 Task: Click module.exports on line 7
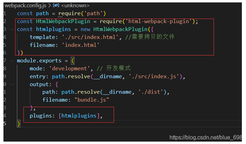(x=39, y=61)
